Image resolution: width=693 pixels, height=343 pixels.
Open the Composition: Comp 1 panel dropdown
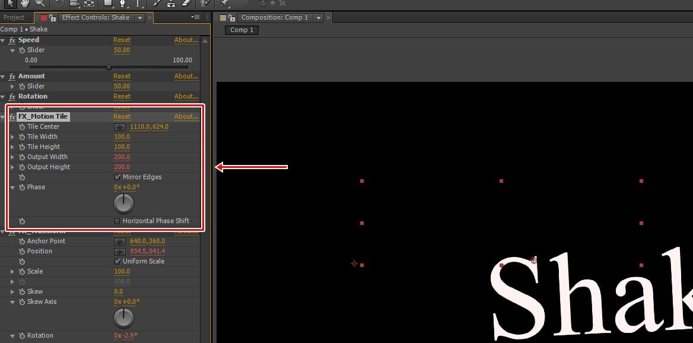point(319,18)
